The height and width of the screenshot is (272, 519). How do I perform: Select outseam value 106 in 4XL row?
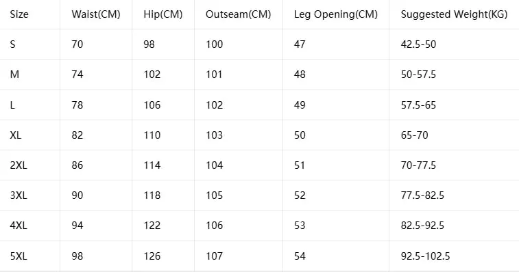click(x=214, y=225)
